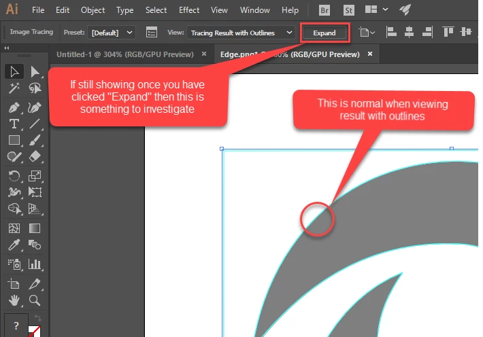Open Adobe Stock via St icon
This screenshot has height=337, width=483.
coord(349,10)
